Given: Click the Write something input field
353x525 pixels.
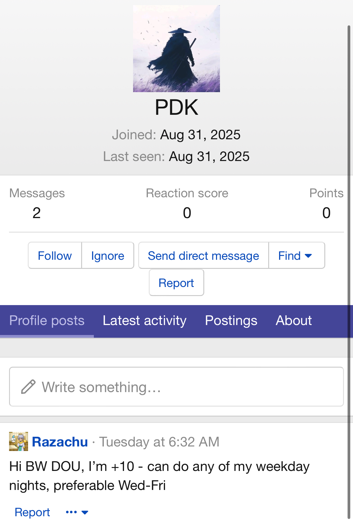Looking at the screenshot, I should pyautogui.click(x=176, y=387).
